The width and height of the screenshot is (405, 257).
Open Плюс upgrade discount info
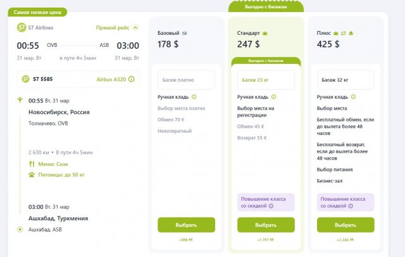point(346,202)
